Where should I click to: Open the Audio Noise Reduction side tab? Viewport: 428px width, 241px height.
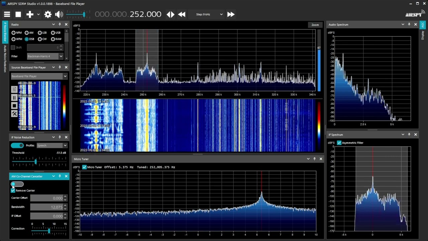point(5,59)
